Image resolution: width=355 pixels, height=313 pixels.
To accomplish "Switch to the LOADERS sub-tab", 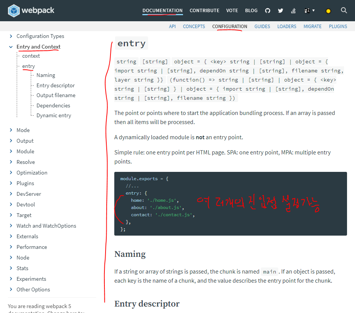I will (287, 27).
